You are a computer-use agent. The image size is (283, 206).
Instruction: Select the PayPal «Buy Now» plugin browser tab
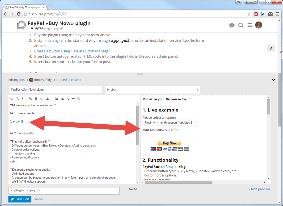[25, 7]
